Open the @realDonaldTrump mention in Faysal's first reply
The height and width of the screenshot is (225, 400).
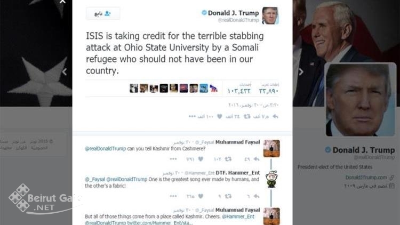pos(106,148)
